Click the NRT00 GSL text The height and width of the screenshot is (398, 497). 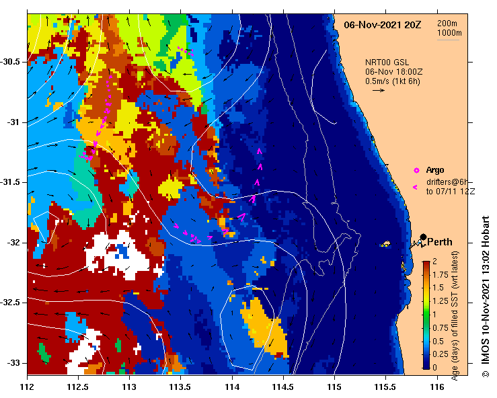(387, 63)
